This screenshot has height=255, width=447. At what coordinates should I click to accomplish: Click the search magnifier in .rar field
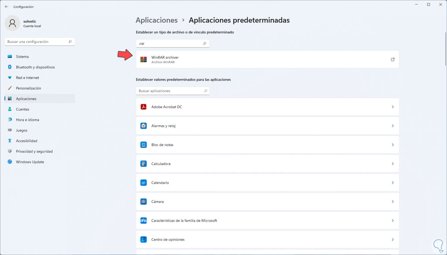pyautogui.click(x=205, y=44)
